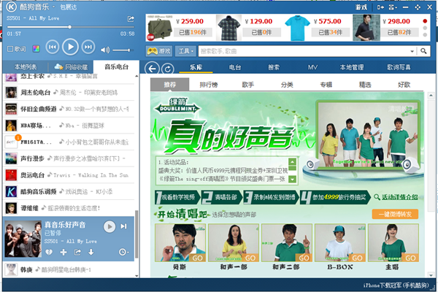Open the 怀旧金曲频道 station
The width and height of the screenshot is (438, 292).
click(69, 109)
